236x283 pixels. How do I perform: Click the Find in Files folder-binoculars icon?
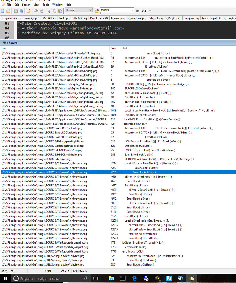pos(97,11)
